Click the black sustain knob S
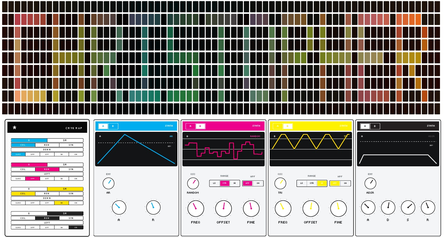The width and height of the screenshot is (444, 237). click(408, 207)
